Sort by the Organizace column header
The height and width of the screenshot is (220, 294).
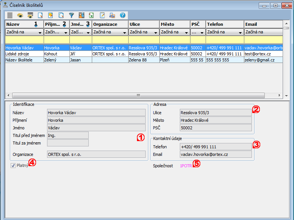tap(110, 24)
